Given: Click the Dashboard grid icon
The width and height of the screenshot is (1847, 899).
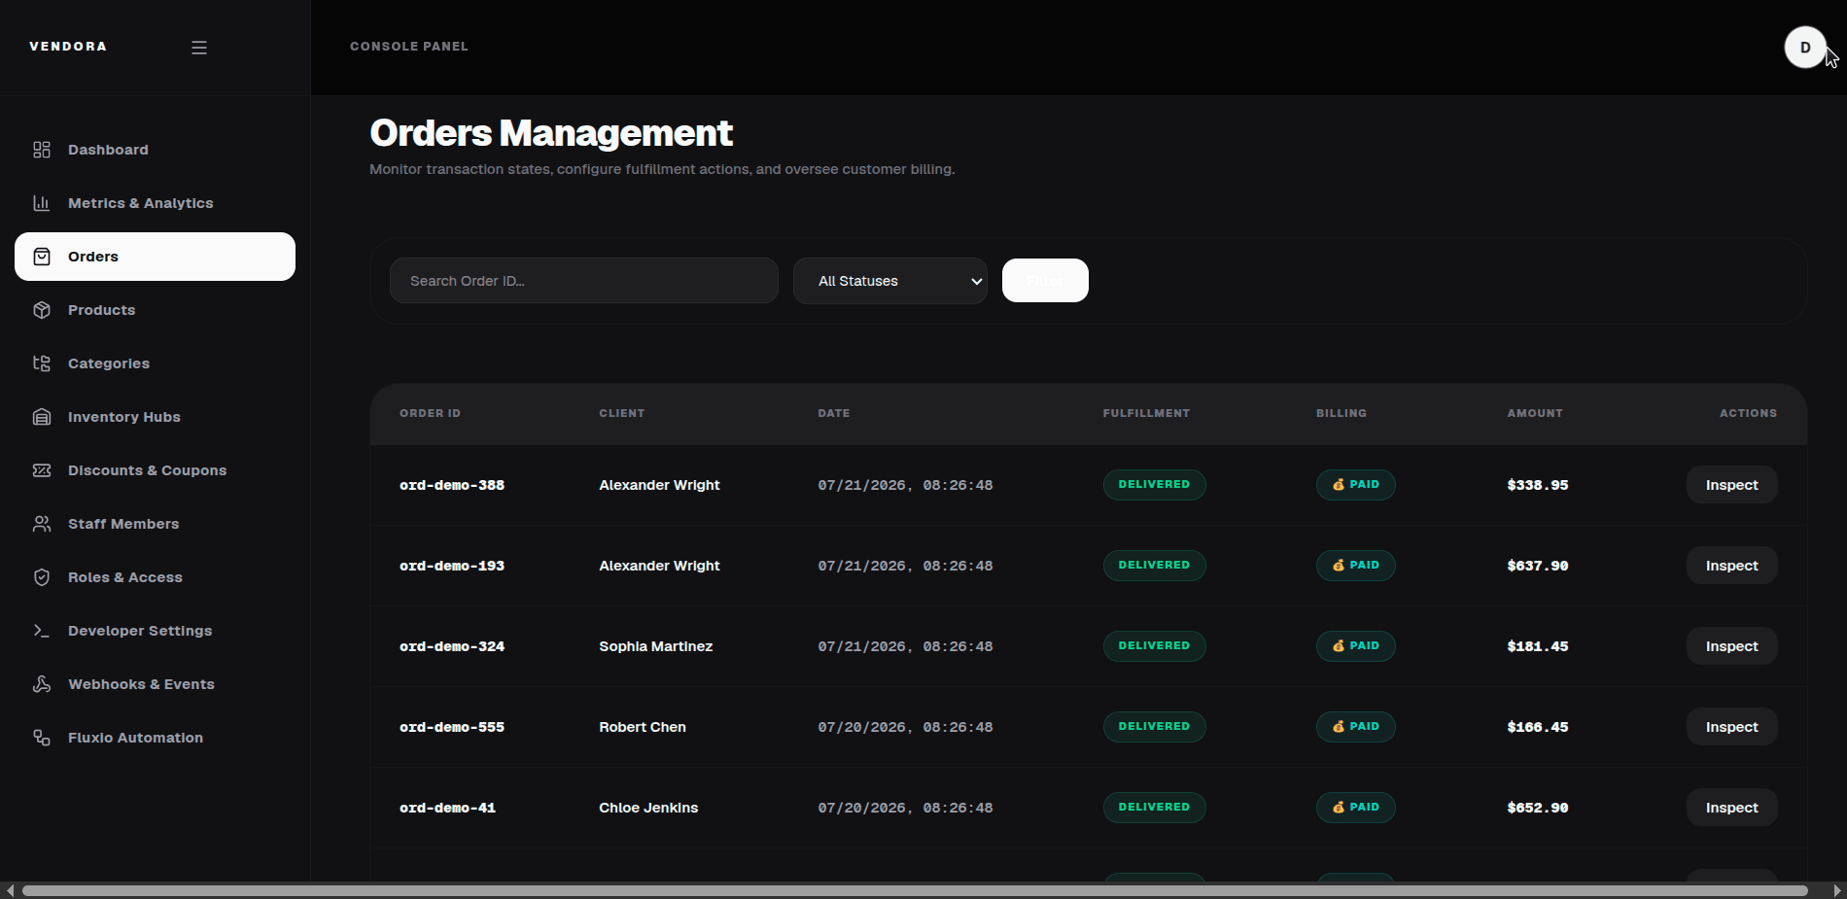Looking at the screenshot, I should (42, 150).
